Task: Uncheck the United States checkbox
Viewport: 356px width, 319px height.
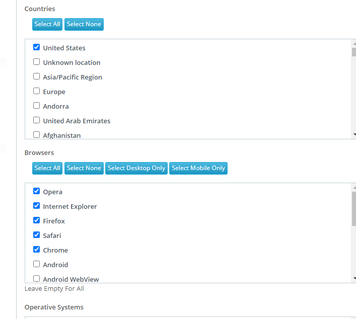Action: 36,47
